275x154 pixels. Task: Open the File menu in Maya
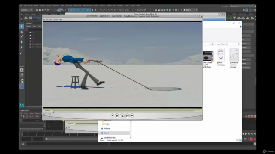coord(21,6)
